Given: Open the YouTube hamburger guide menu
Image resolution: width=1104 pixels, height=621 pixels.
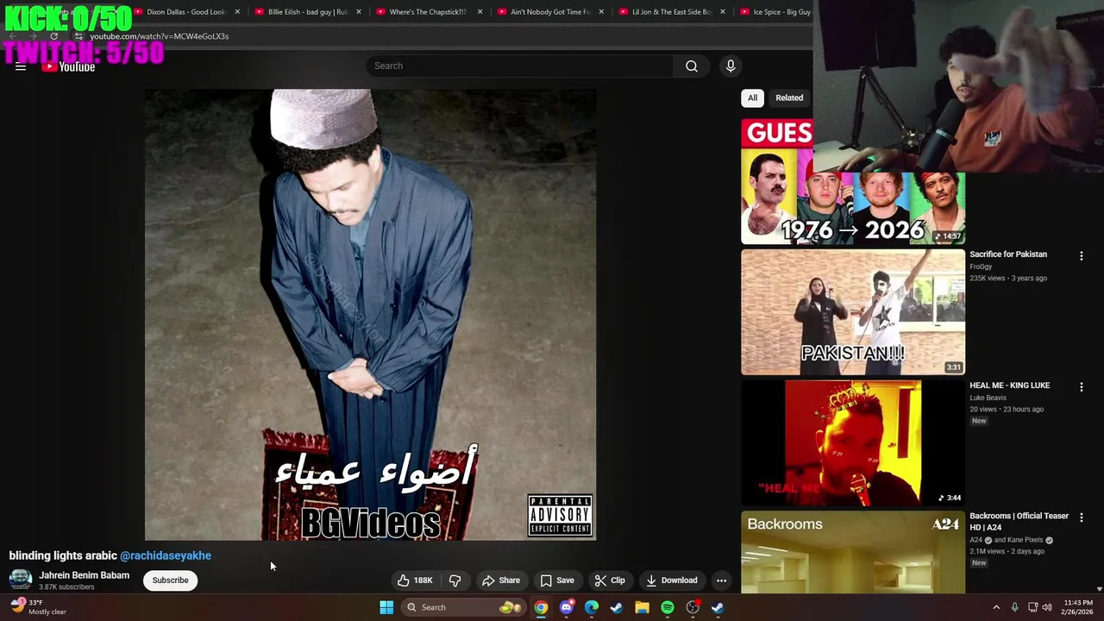Looking at the screenshot, I should point(21,66).
